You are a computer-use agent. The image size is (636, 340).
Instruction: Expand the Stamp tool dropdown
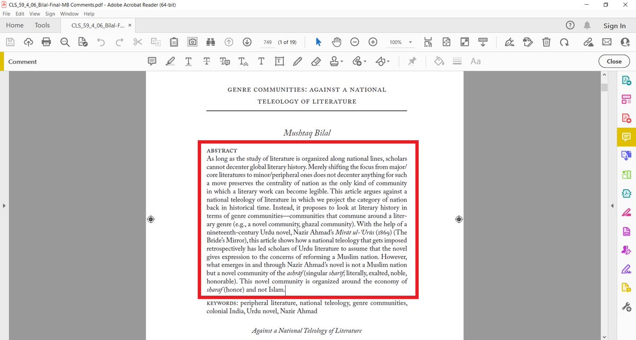(342, 61)
